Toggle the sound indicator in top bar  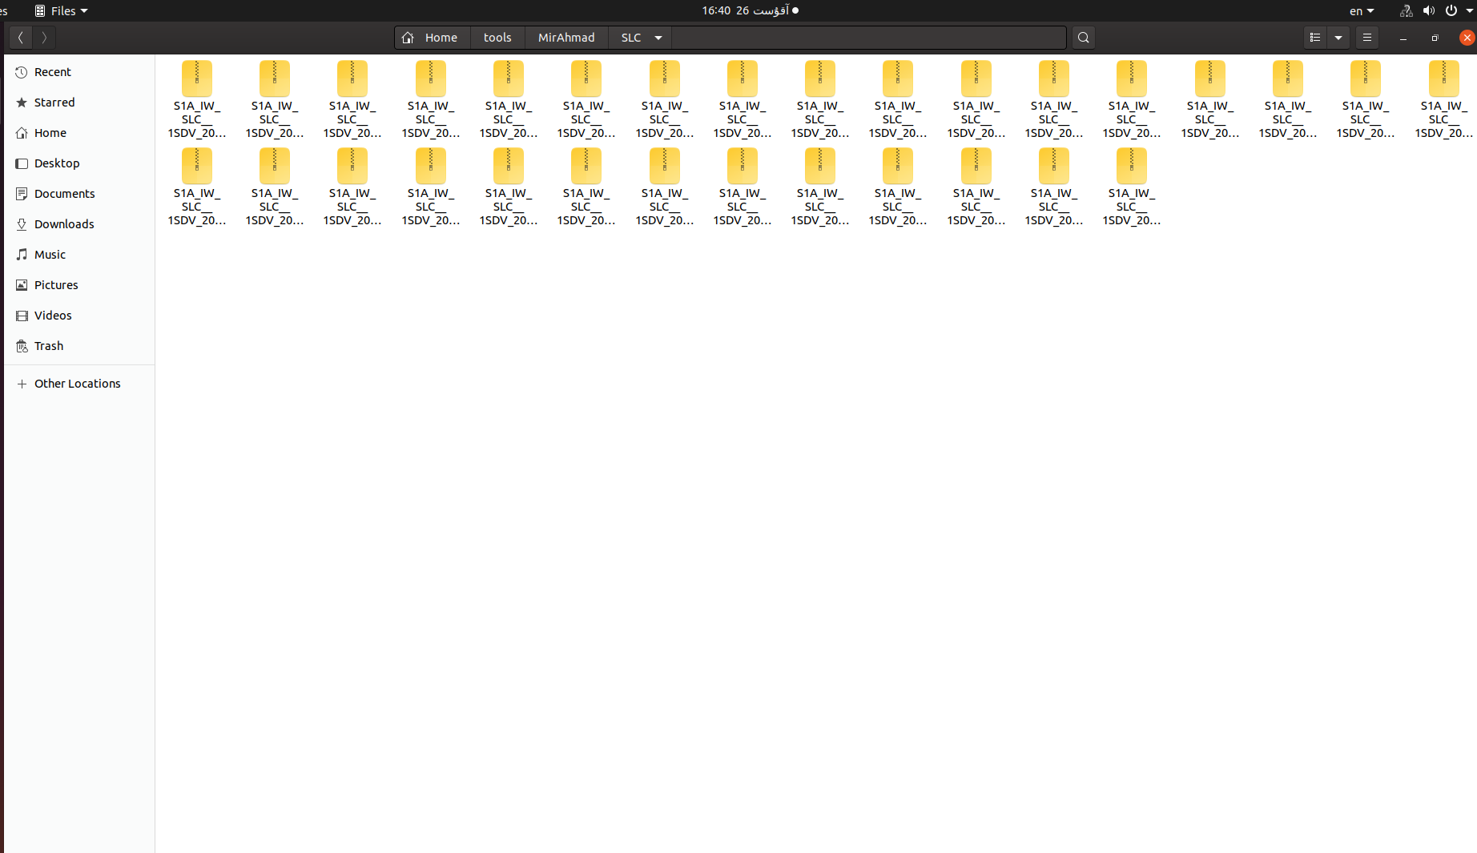click(1429, 10)
